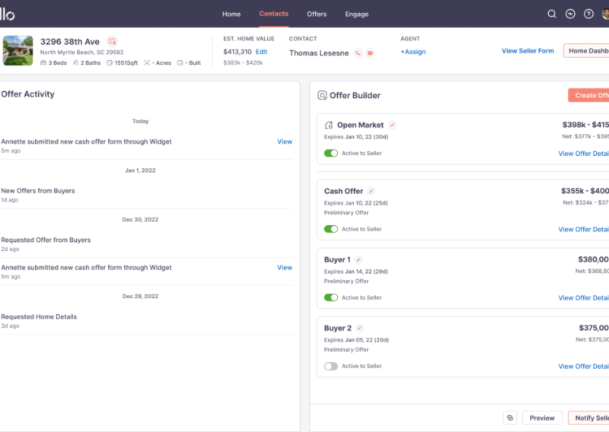Go to the Home tab
609x432 pixels.
tap(231, 14)
